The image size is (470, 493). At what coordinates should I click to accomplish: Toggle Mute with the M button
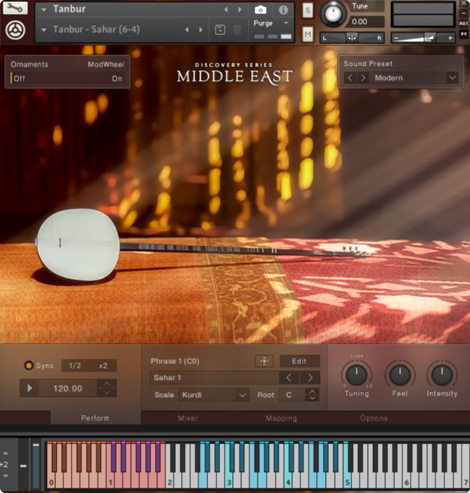(308, 34)
